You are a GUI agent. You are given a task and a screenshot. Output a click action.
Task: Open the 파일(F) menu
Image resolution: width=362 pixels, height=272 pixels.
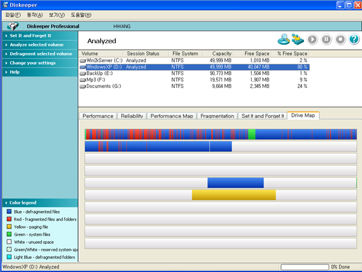coord(13,15)
